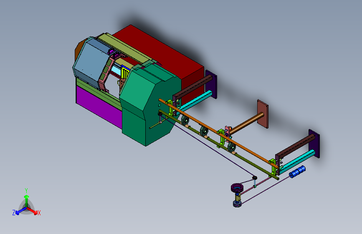Select the long olive green shaft

(x=219, y=146)
